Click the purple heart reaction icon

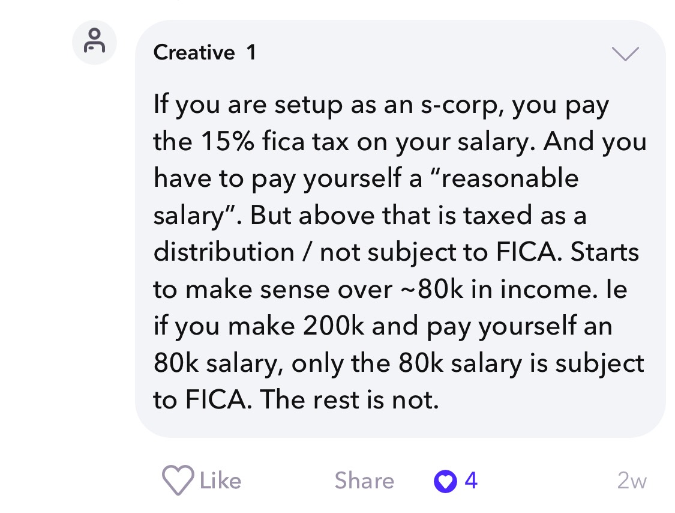pos(445,481)
